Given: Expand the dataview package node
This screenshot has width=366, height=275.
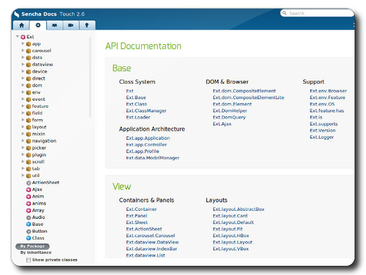Looking at the screenshot, I should (23, 65).
